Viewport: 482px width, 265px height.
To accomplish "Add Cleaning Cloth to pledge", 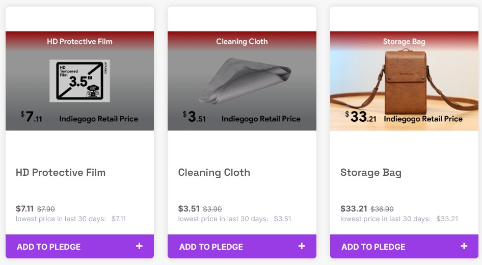I will click(x=211, y=247).
